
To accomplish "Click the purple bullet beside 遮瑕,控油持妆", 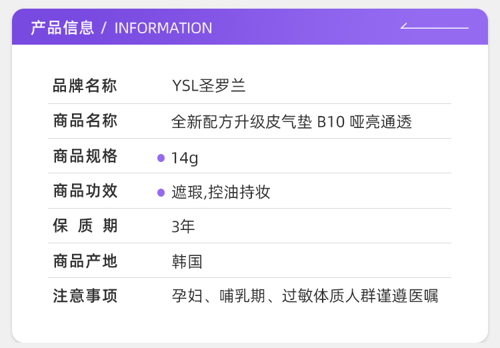I will coord(161,193).
